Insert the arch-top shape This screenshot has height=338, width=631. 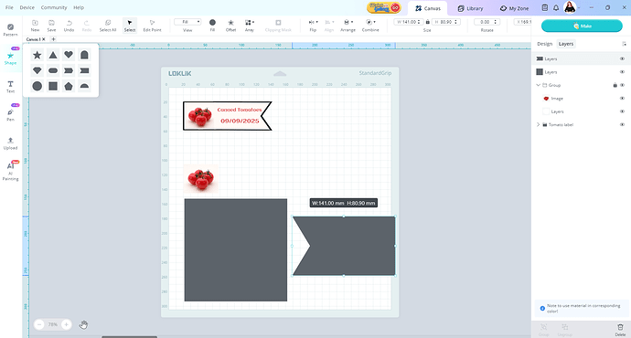tap(84, 55)
